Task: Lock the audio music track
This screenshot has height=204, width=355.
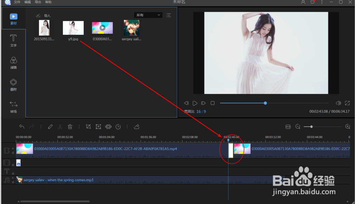Action: click(x=13, y=182)
